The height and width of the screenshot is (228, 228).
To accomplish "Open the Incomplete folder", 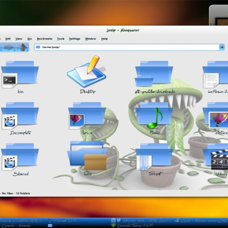I will pyautogui.click(x=20, y=116).
